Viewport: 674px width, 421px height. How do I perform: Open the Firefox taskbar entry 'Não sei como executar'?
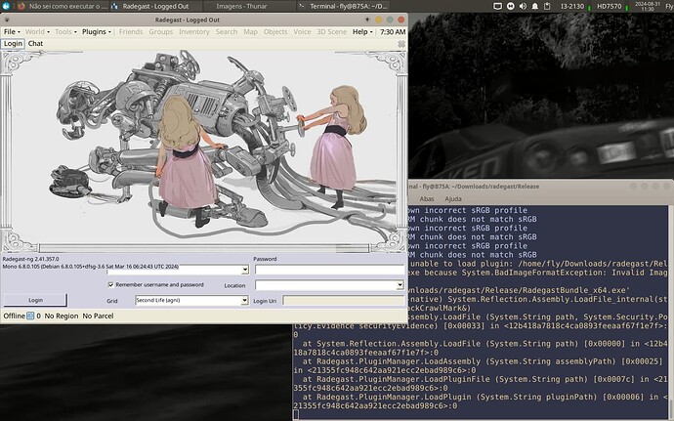click(x=64, y=7)
